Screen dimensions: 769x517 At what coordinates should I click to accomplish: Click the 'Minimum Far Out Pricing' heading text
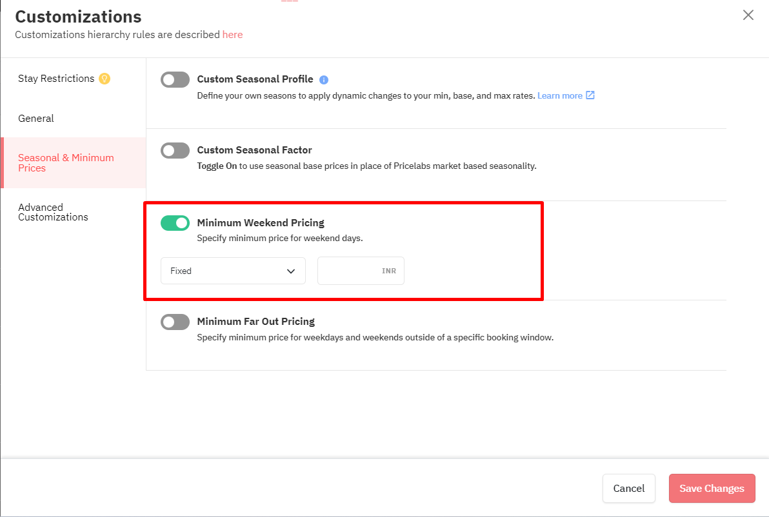(256, 322)
